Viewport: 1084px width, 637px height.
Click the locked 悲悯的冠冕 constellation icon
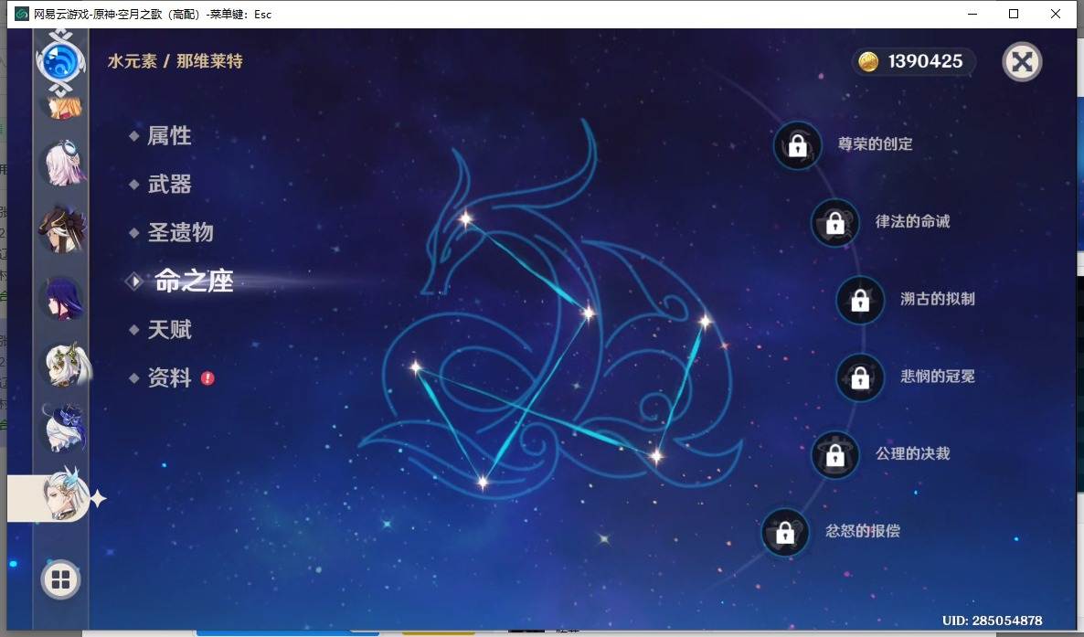[x=860, y=377]
